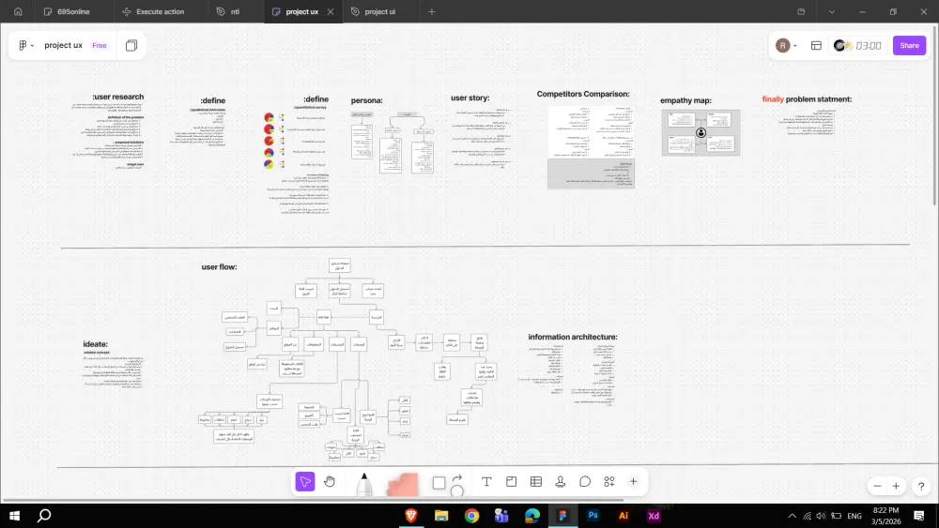Open the R avatar dropdown
The height and width of the screenshot is (528, 939).
pyautogui.click(x=786, y=45)
